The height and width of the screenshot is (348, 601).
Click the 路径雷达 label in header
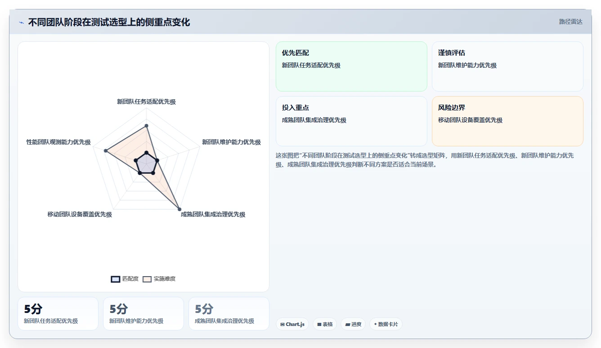click(570, 22)
